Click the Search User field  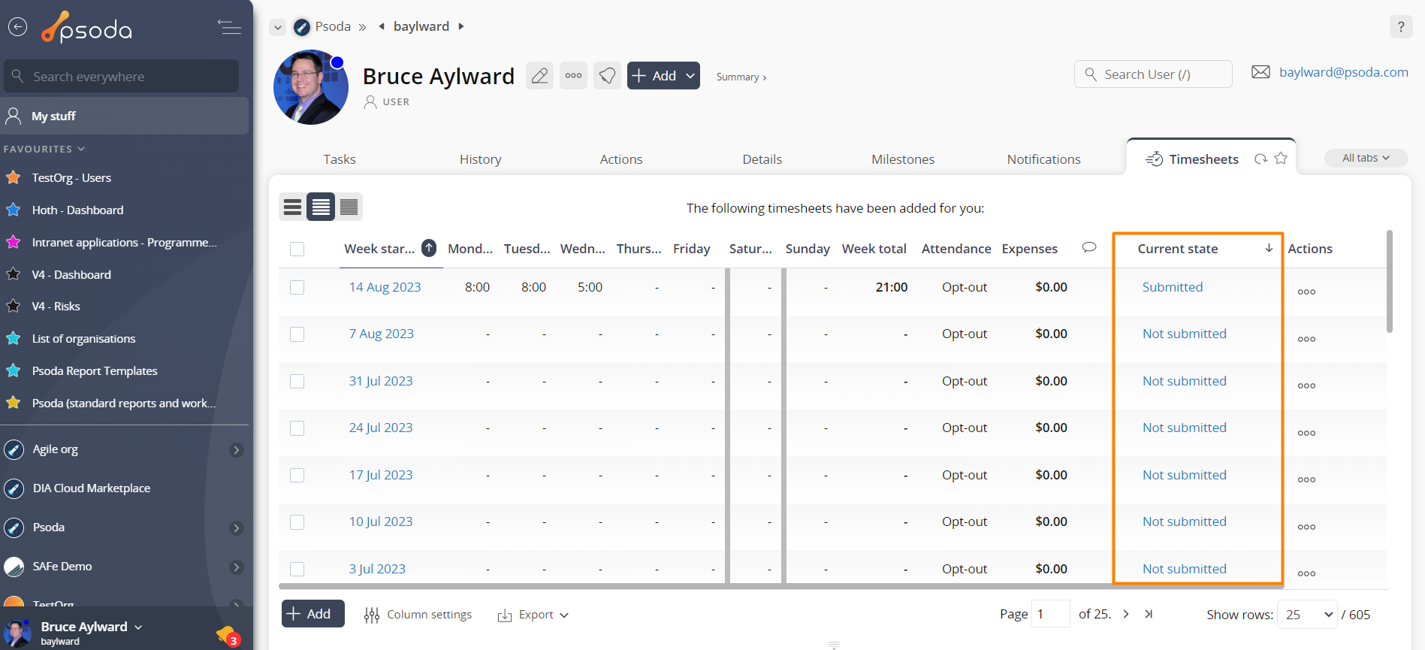click(x=1153, y=74)
